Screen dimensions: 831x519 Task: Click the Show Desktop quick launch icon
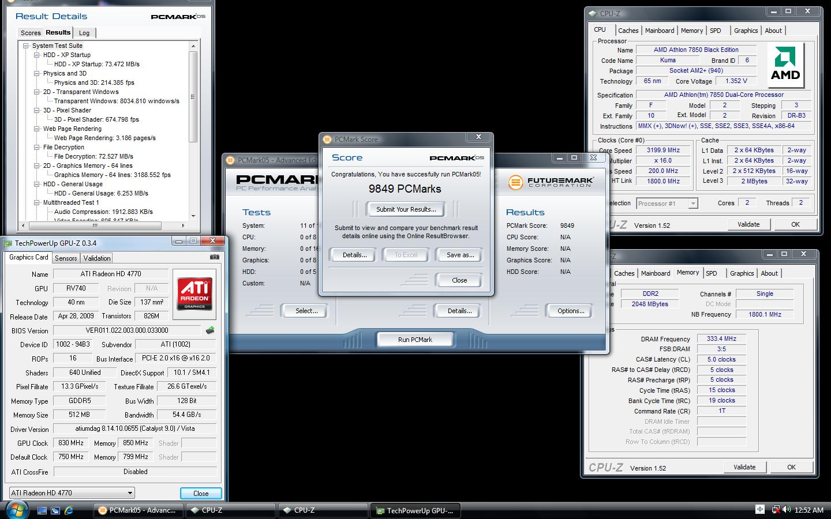[x=42, y=510]
